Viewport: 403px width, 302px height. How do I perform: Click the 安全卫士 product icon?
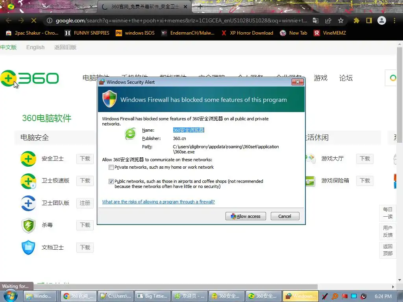click(x=28, y=159)
